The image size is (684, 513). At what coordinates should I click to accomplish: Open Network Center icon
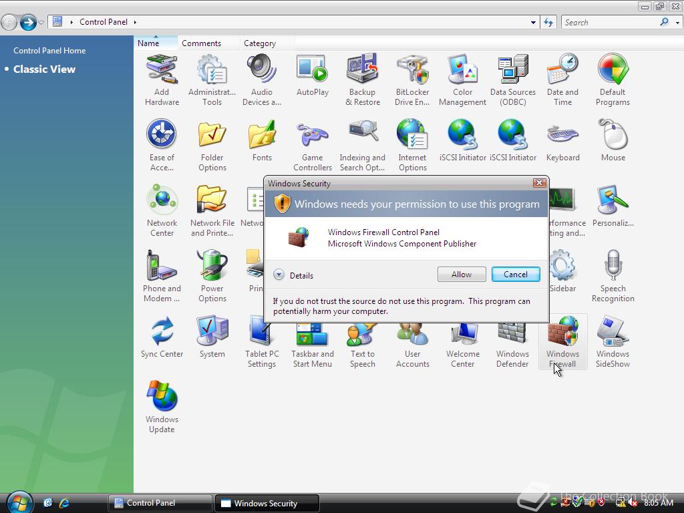tap(162, 210)
